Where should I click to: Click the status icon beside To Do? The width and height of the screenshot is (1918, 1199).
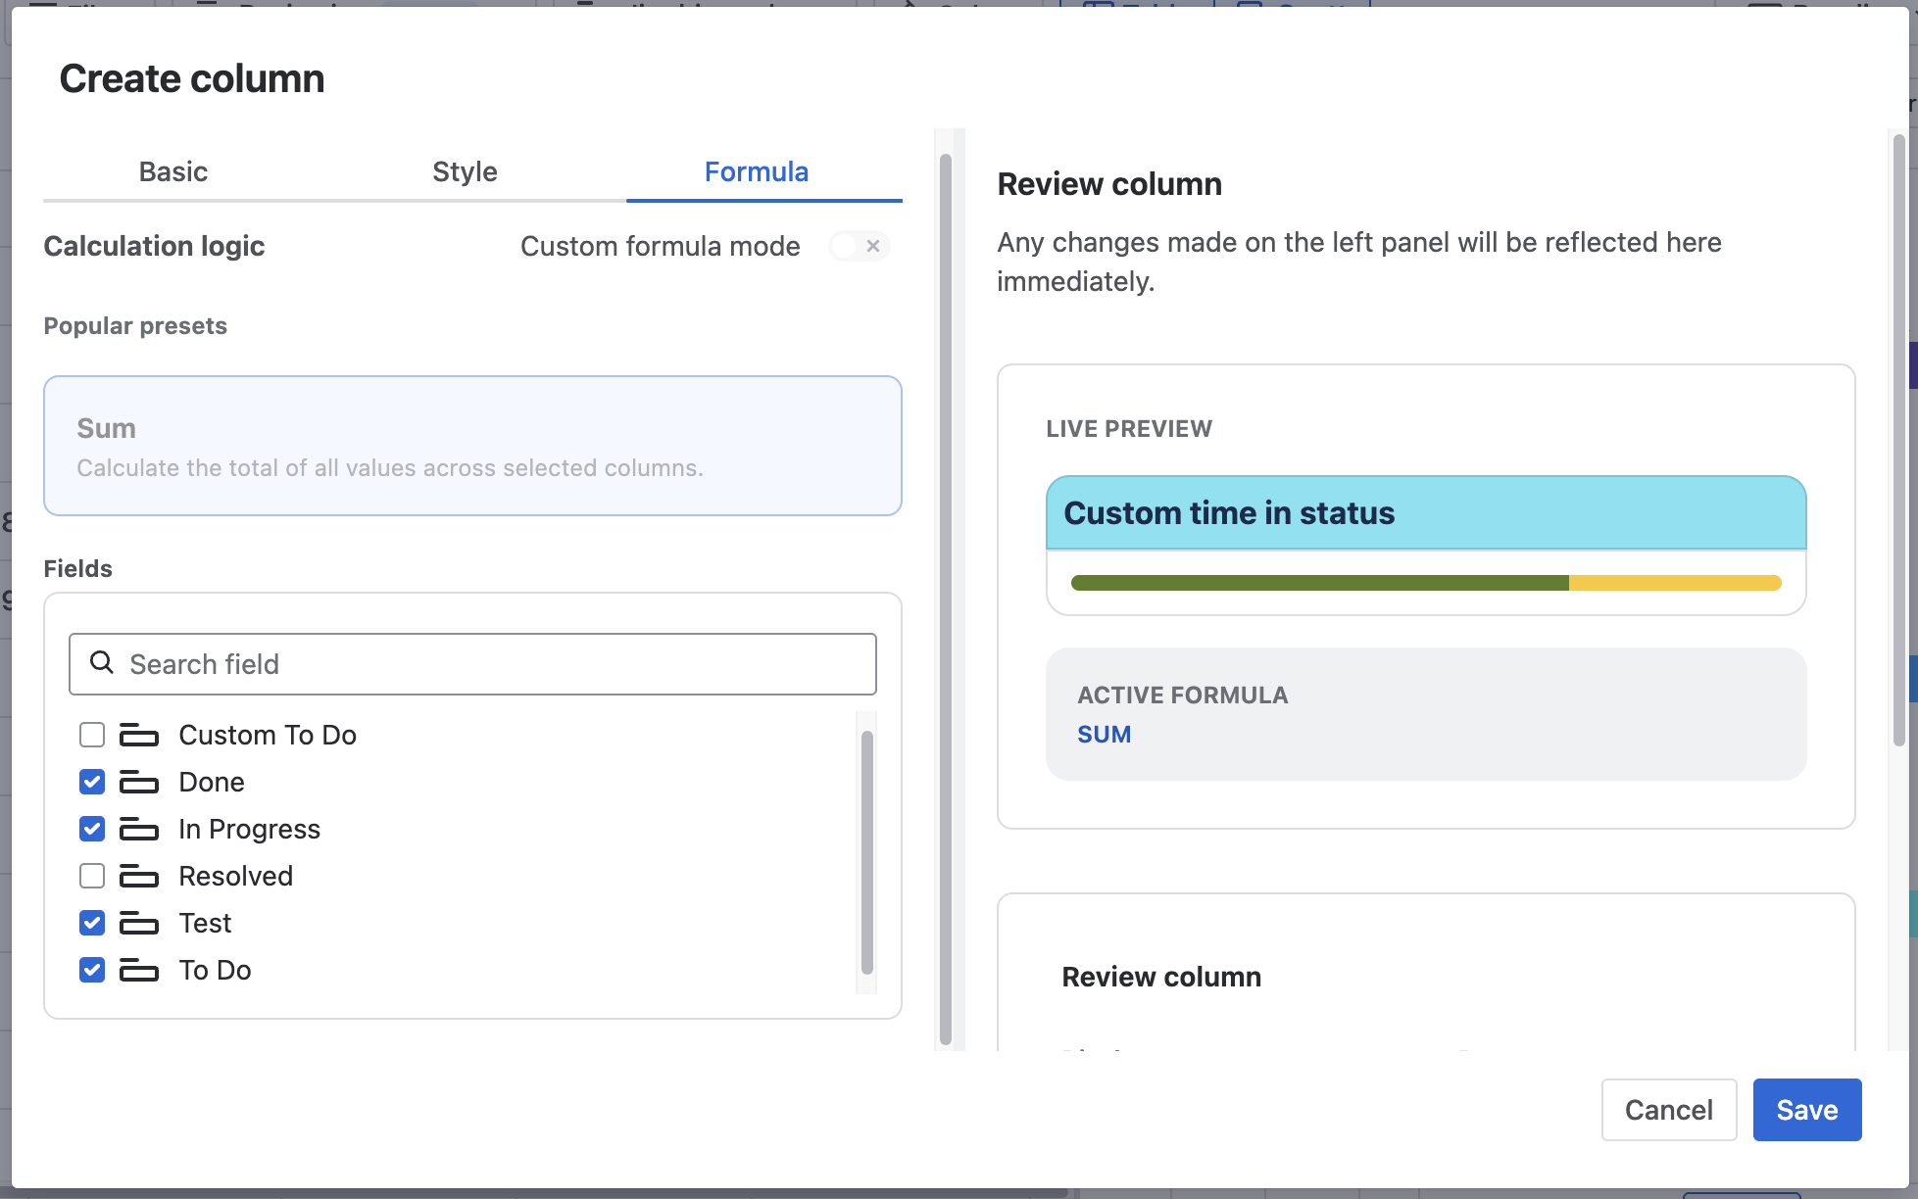point(138,970)
